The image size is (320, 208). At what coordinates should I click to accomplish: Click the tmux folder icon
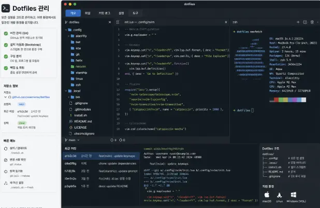72,79
